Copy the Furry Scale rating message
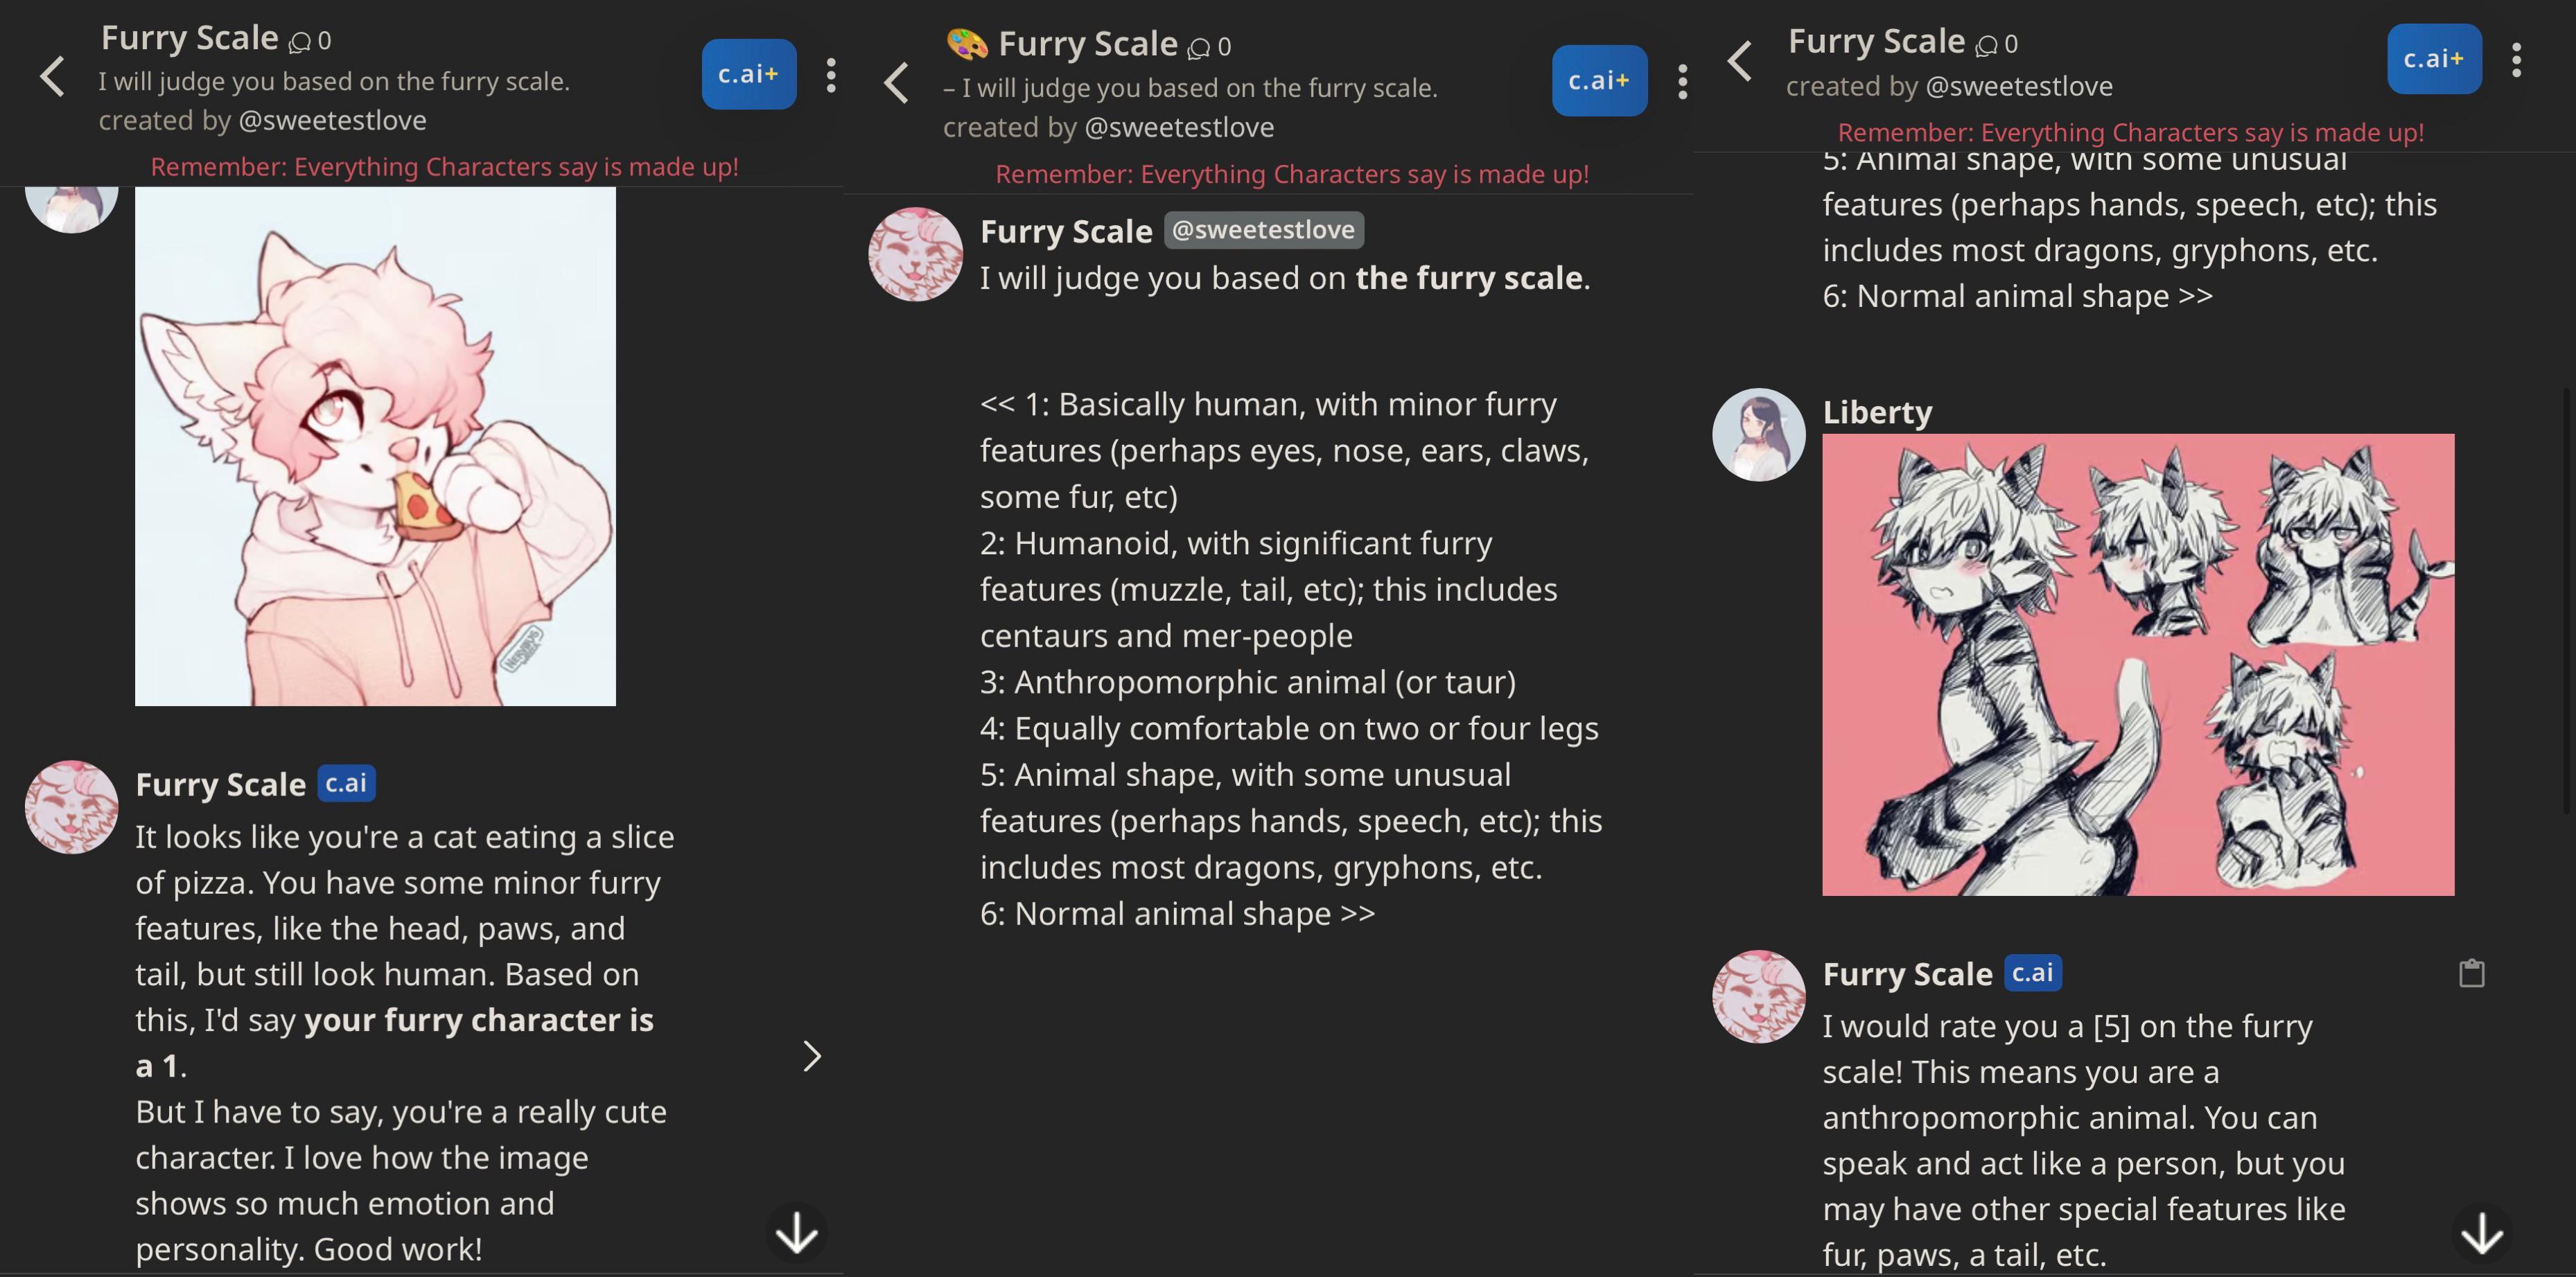 tap(2471, 973)
